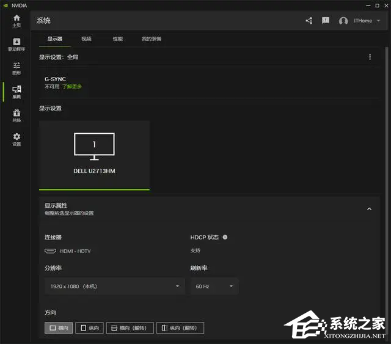The width and height of the screenshot is (391, 344).
Task: Open the 图形 (Graphics) sidebar section
Action: (16, 68)
